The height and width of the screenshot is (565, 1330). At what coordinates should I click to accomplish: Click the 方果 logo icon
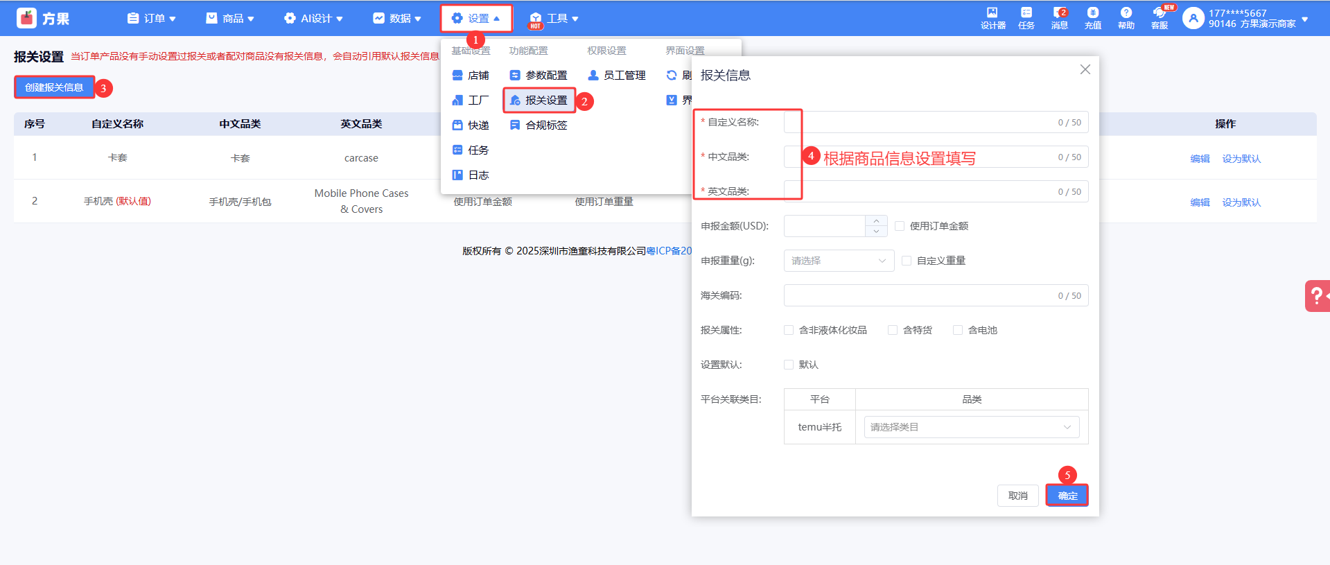[x=27, y=18]
